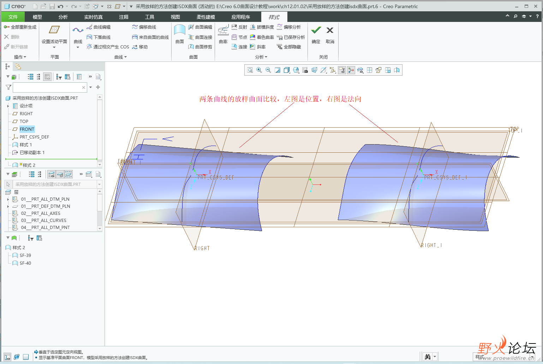Click Zoom In icon in graphics toolbar
The image size is (543, 364).
pyautogui.click(x=259, y=70)
